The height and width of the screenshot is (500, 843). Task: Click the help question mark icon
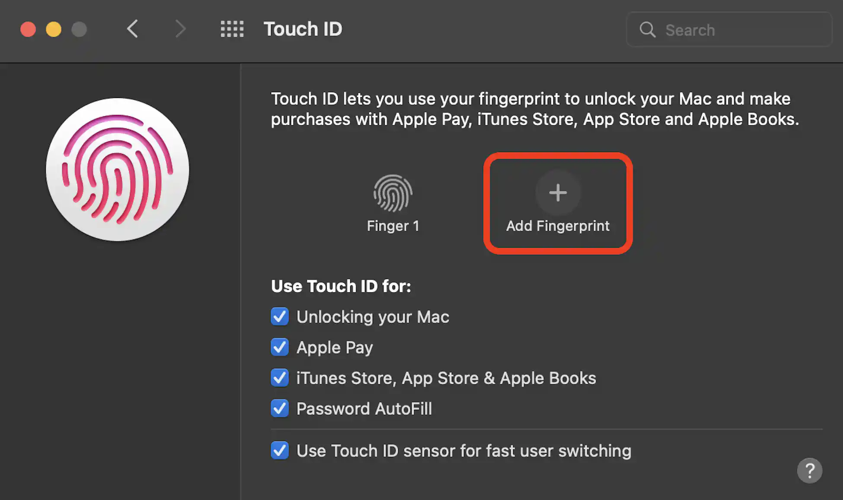pos(810,471)
